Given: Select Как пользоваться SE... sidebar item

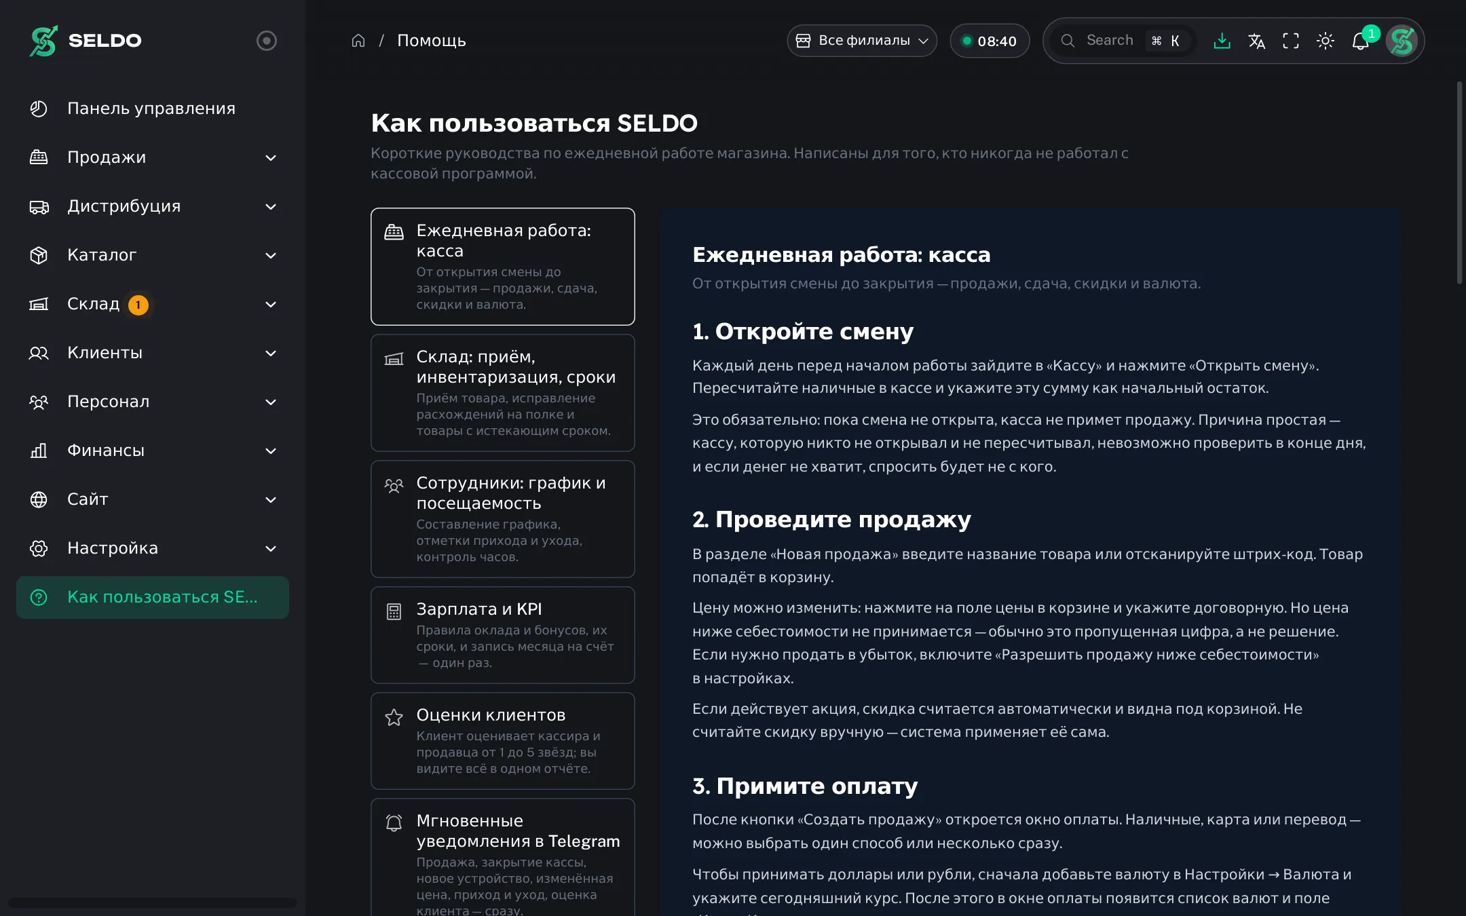Looking at the screenshot, I should pos(153,597).
